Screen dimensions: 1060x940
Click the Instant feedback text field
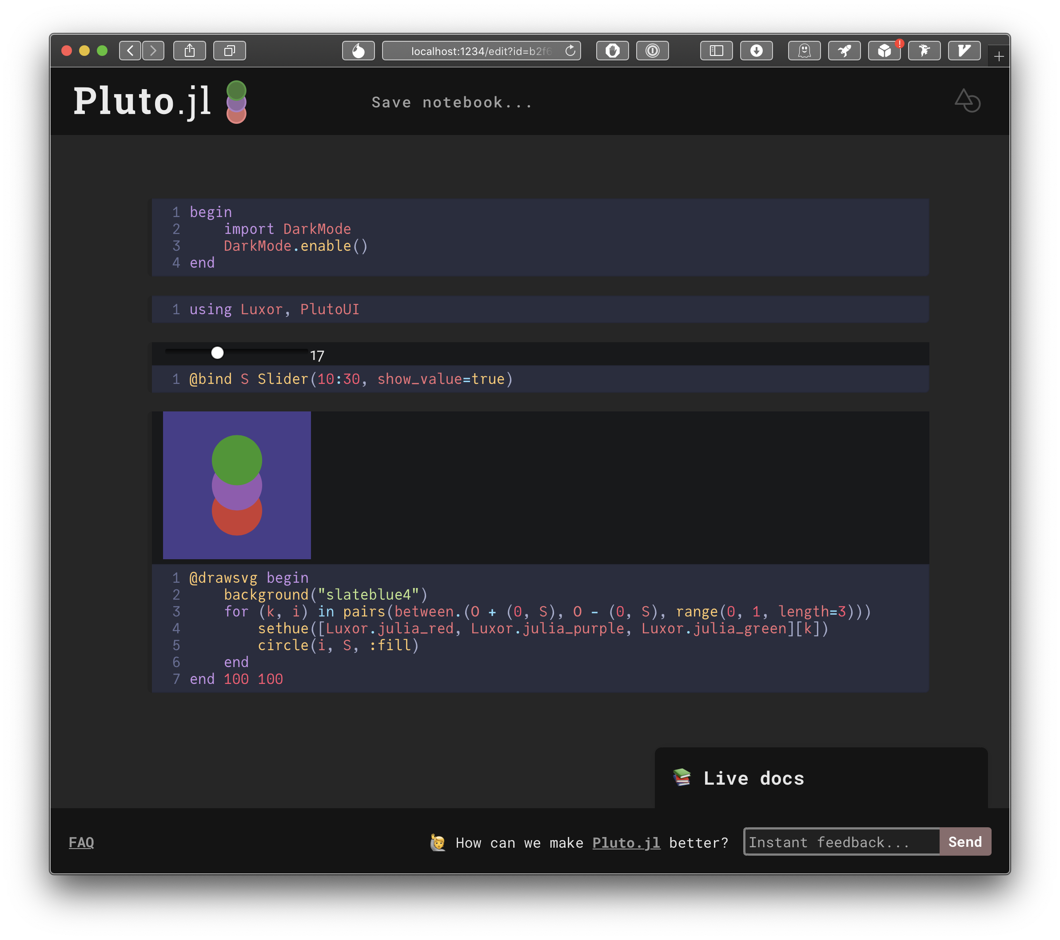[x=842, y=841]
